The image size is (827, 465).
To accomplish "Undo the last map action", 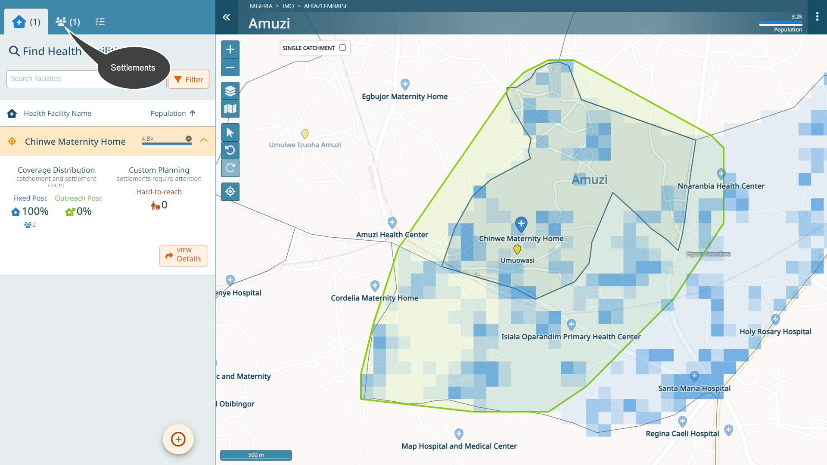I will tap(230, 150).
